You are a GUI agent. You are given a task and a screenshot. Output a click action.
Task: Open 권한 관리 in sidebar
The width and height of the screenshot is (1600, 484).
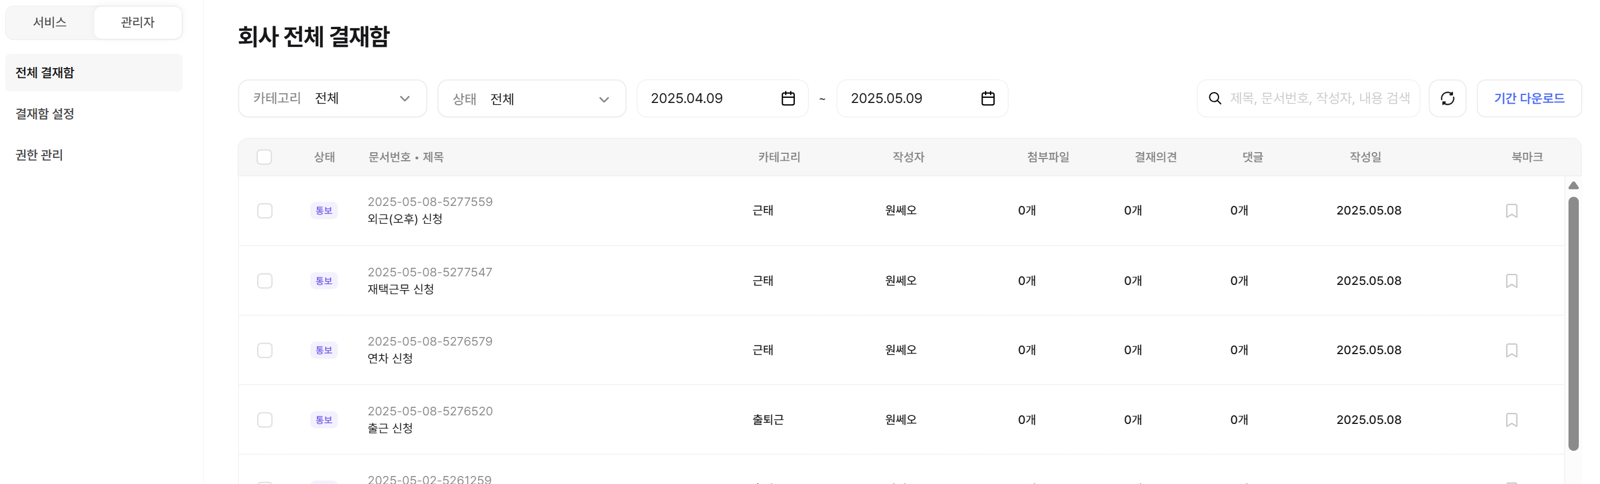coord(94,155)
